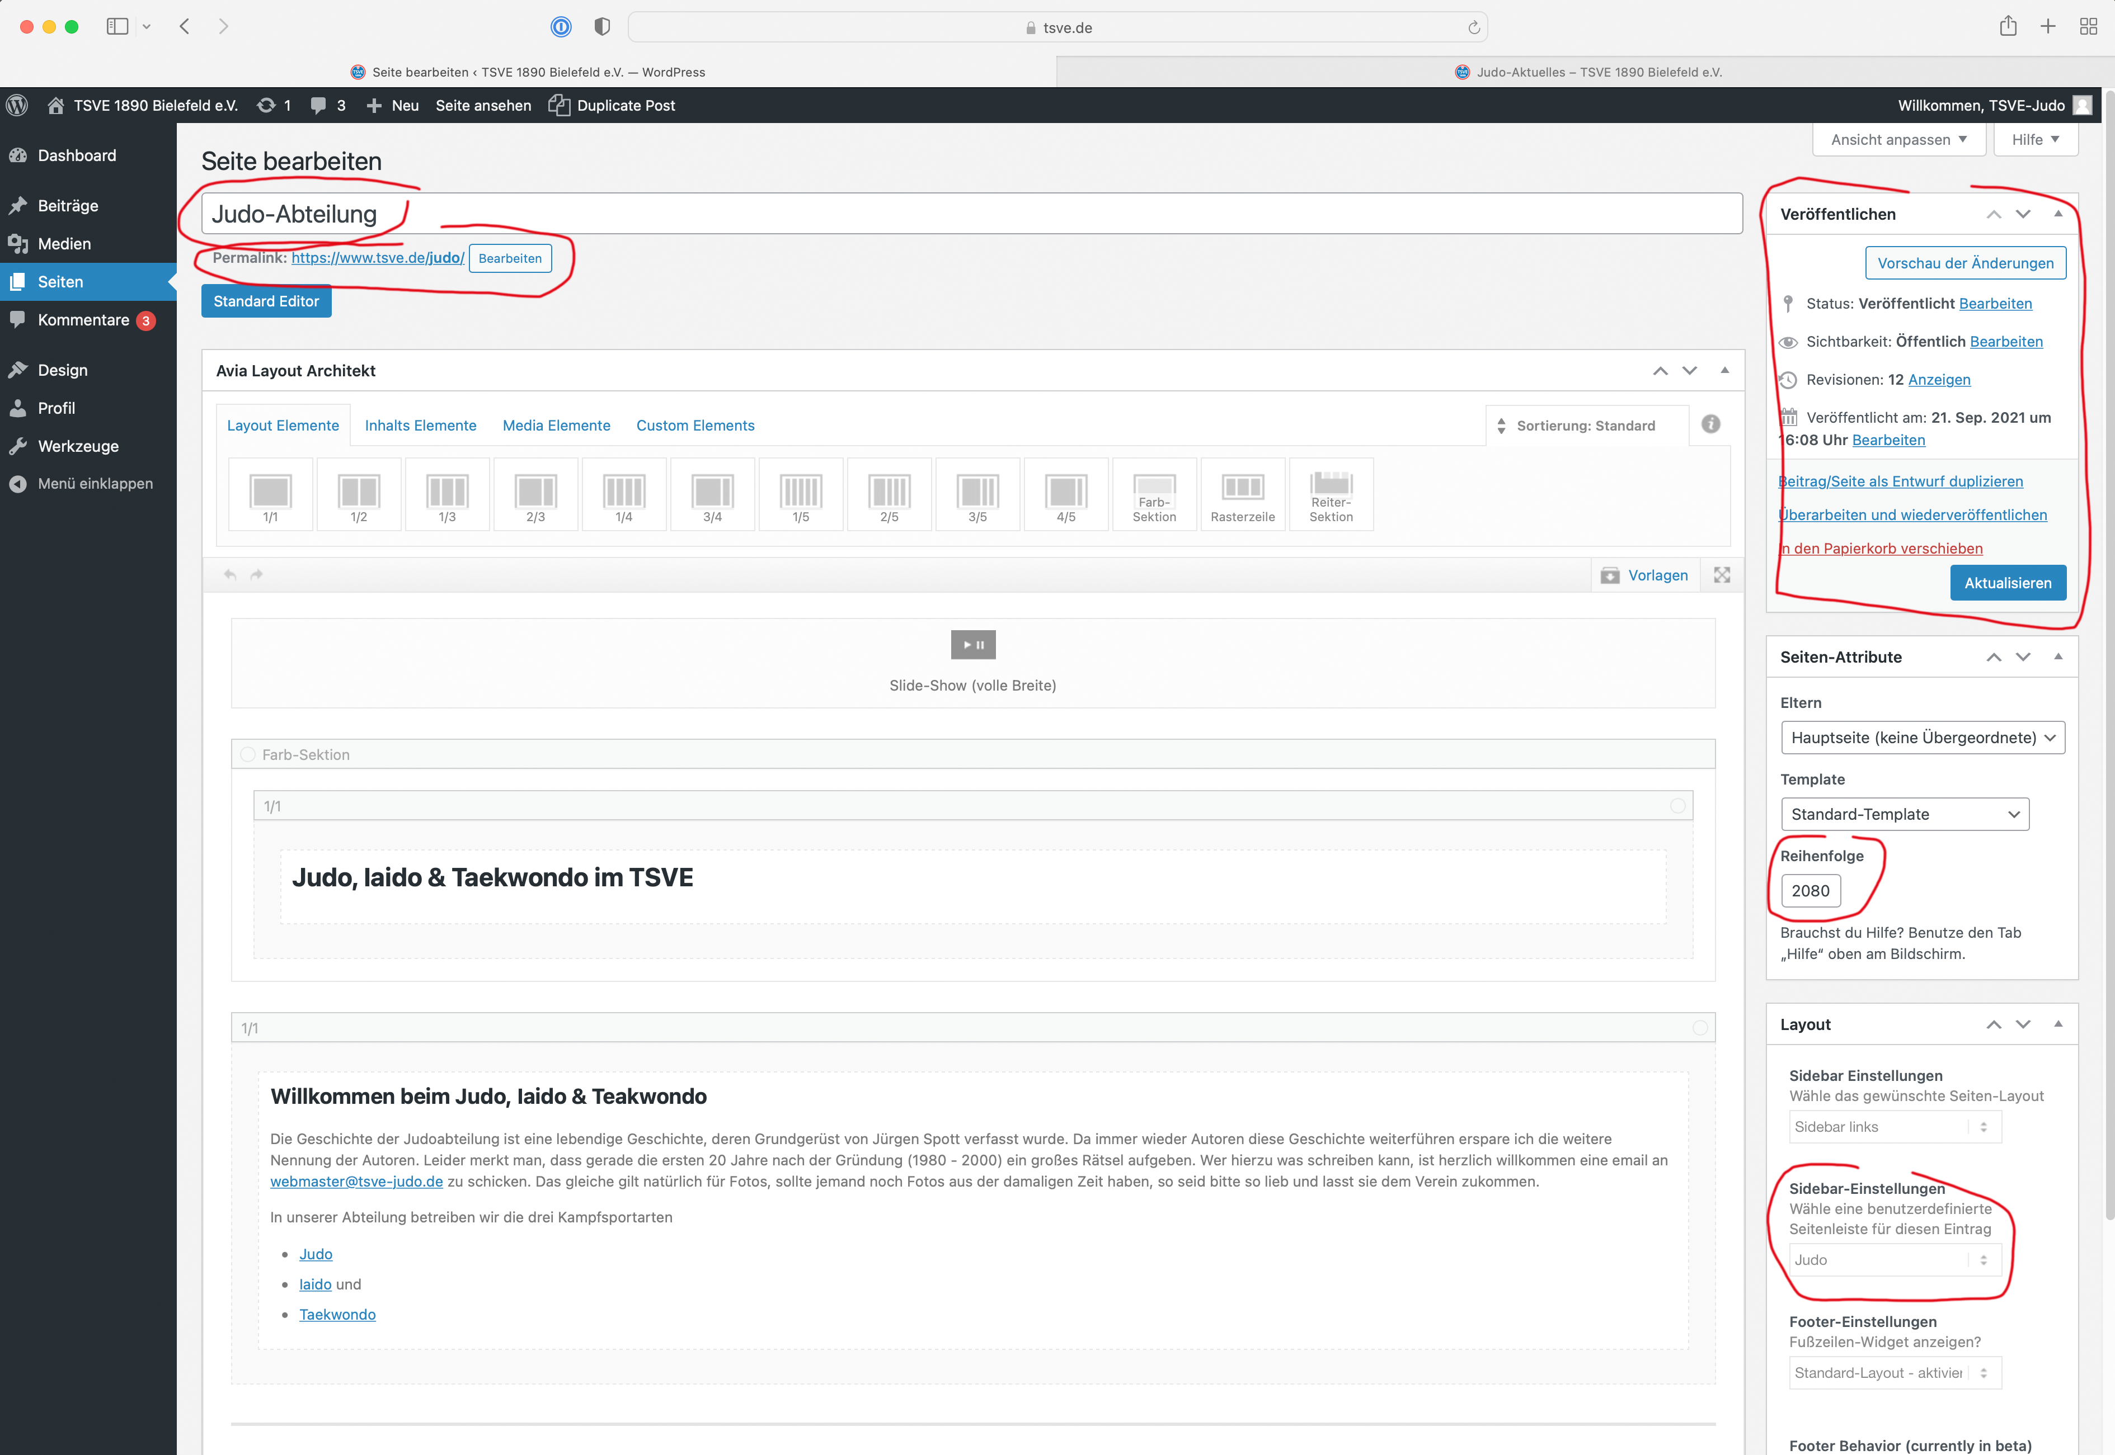Insert the 3/5 layout column element

point(977,494)
